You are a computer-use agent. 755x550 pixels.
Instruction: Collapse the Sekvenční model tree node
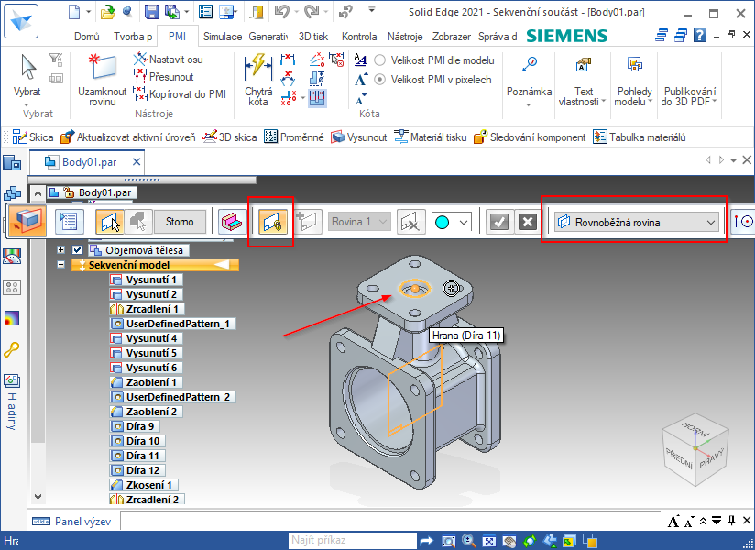coord(61,265)
